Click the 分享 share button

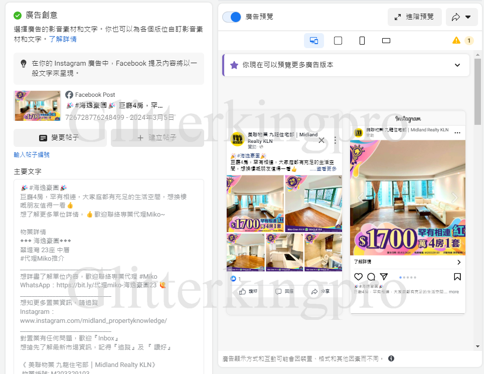coord(320,291)
